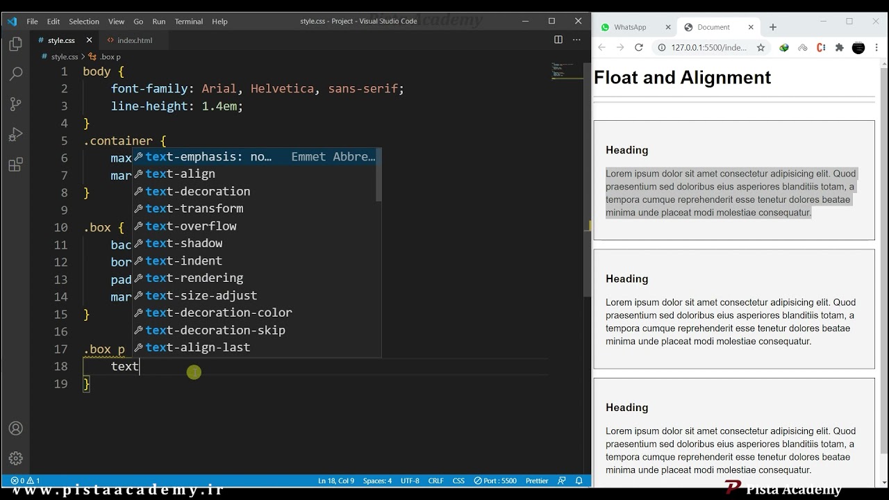The height and width of the screenshot is (500, 889).
Task: Open the .box p breadcrumb
Action: 106,57
